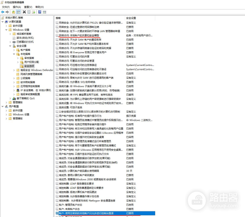Collapse the 本地策略 tree node

[x=14, y=54]
